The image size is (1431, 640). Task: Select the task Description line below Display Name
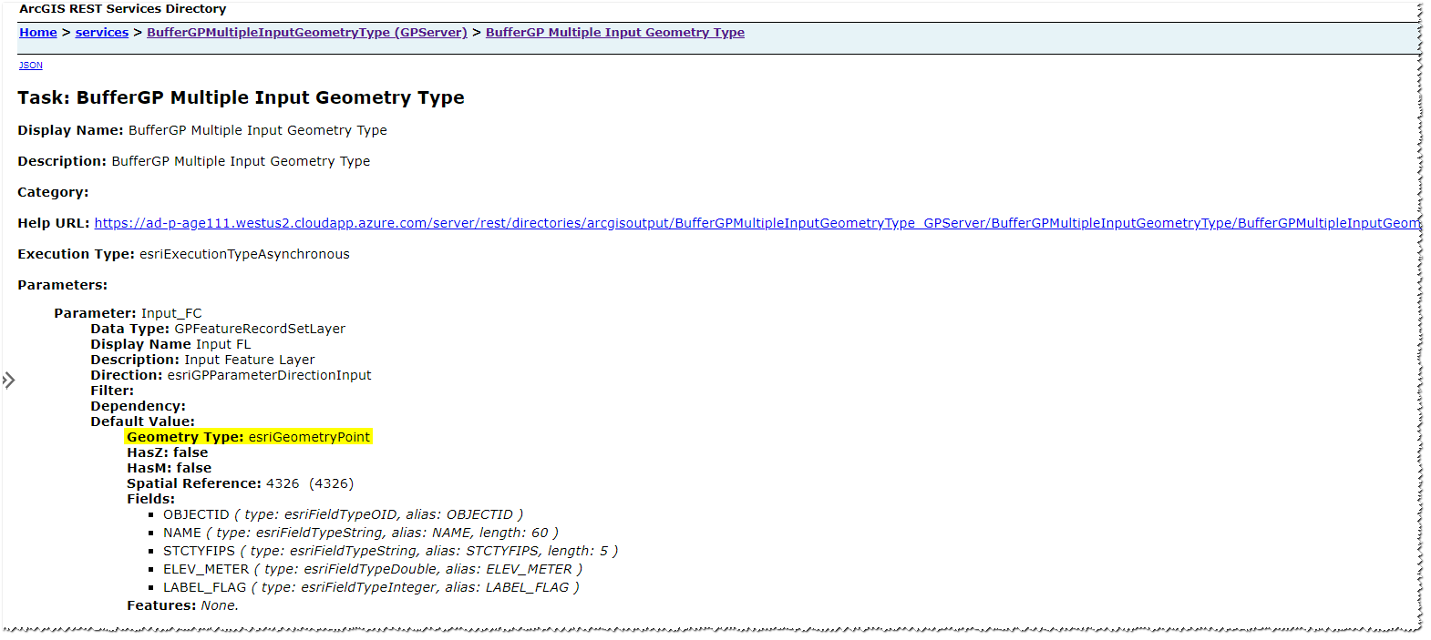[x=193, y=161]
